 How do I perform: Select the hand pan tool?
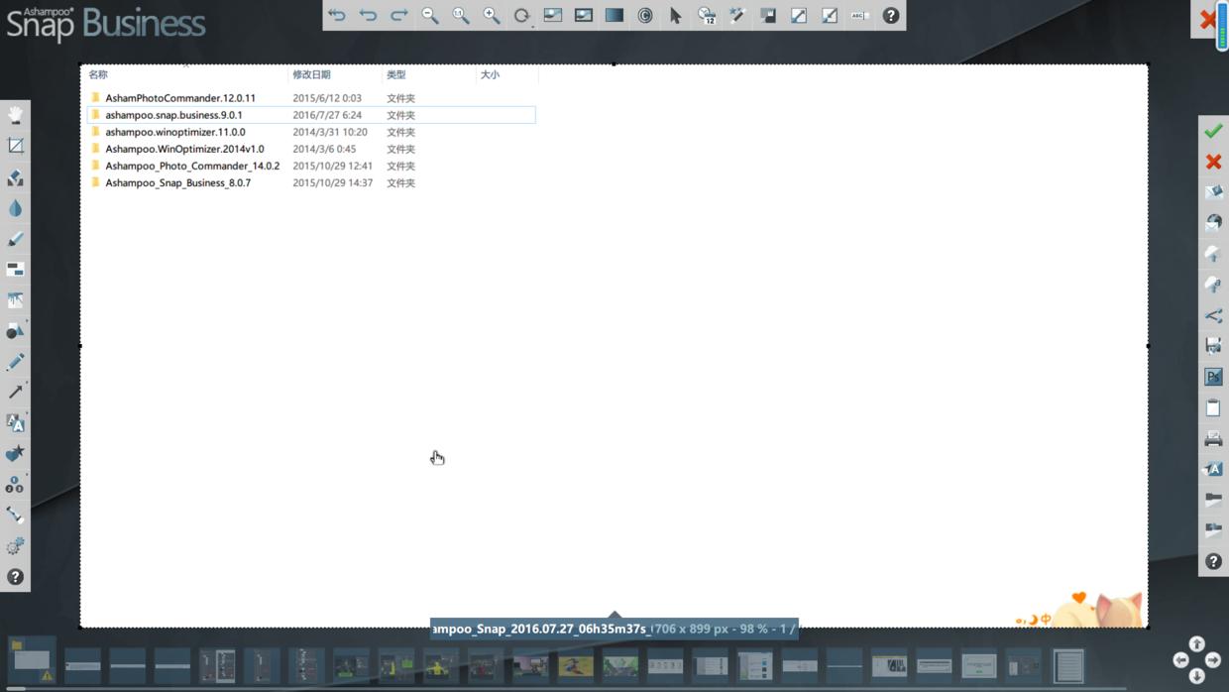[x=15, y=115]
